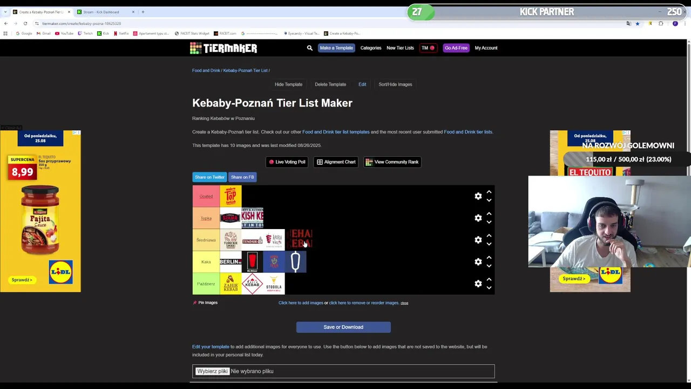Move Paździerz row down with its down chevron

[489, 288]
